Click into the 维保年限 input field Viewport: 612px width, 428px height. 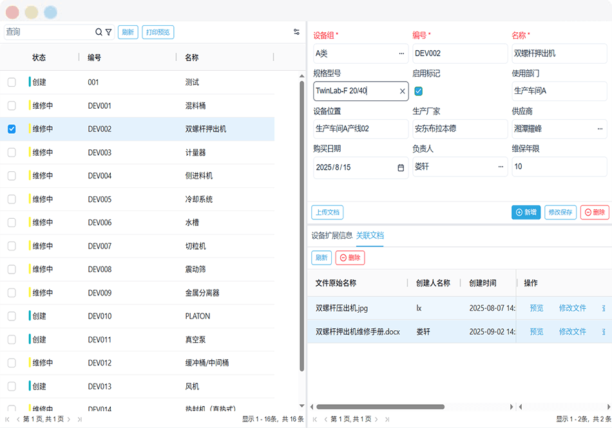(559, 167)
